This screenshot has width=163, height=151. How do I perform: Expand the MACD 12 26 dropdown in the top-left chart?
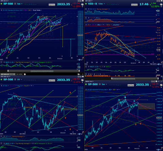coord(14,62)
